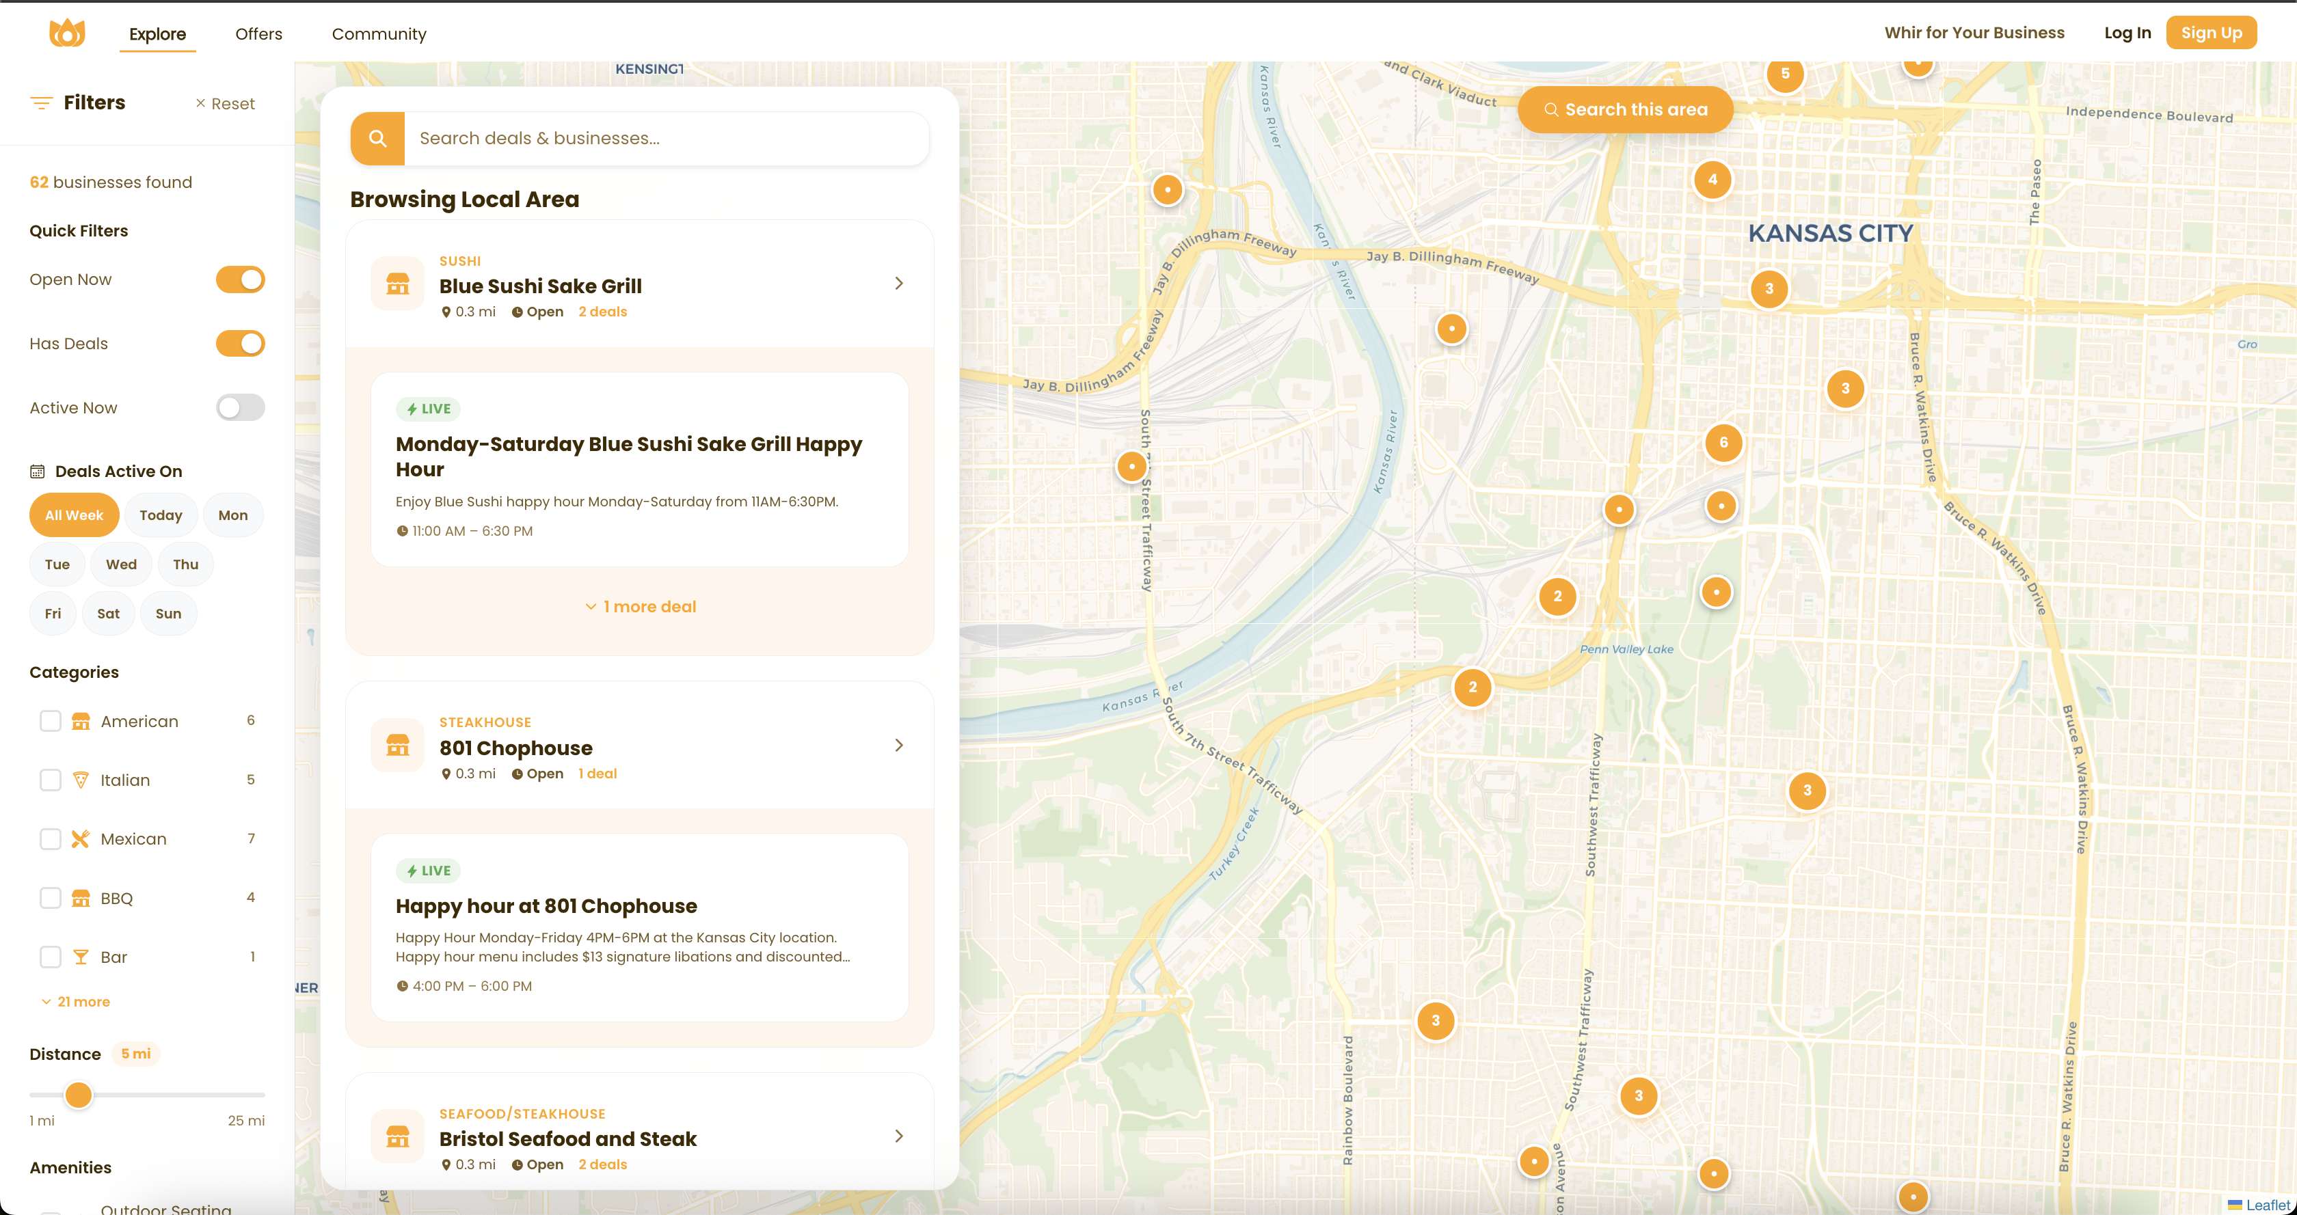Turn off the Open Now toggle

pos(241,279)
